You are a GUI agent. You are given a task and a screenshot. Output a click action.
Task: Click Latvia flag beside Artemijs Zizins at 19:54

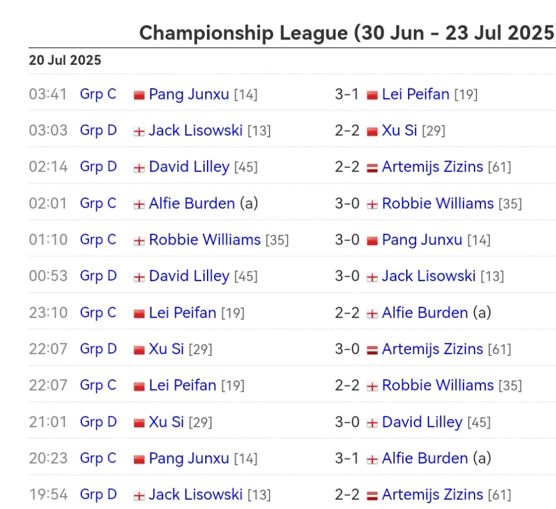pyautogui.click(x=372, y=495)
